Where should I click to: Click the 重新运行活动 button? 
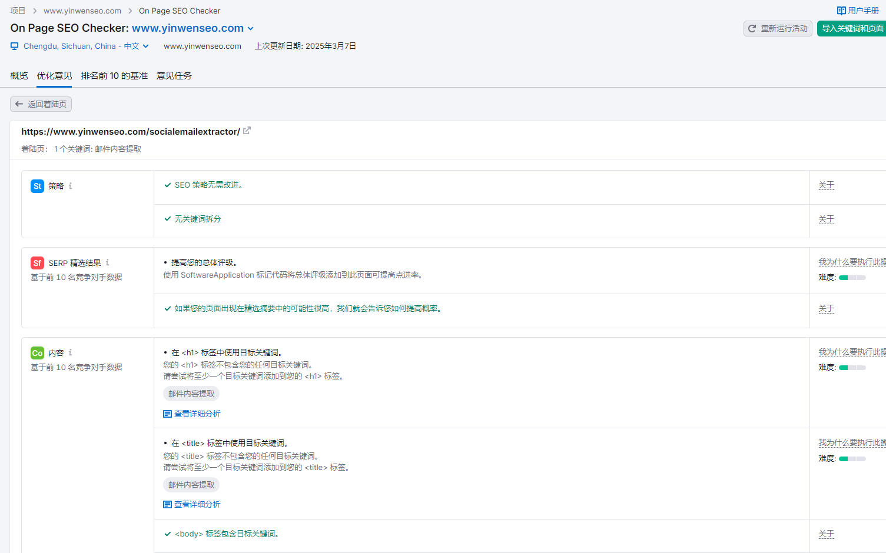[778, 28]
